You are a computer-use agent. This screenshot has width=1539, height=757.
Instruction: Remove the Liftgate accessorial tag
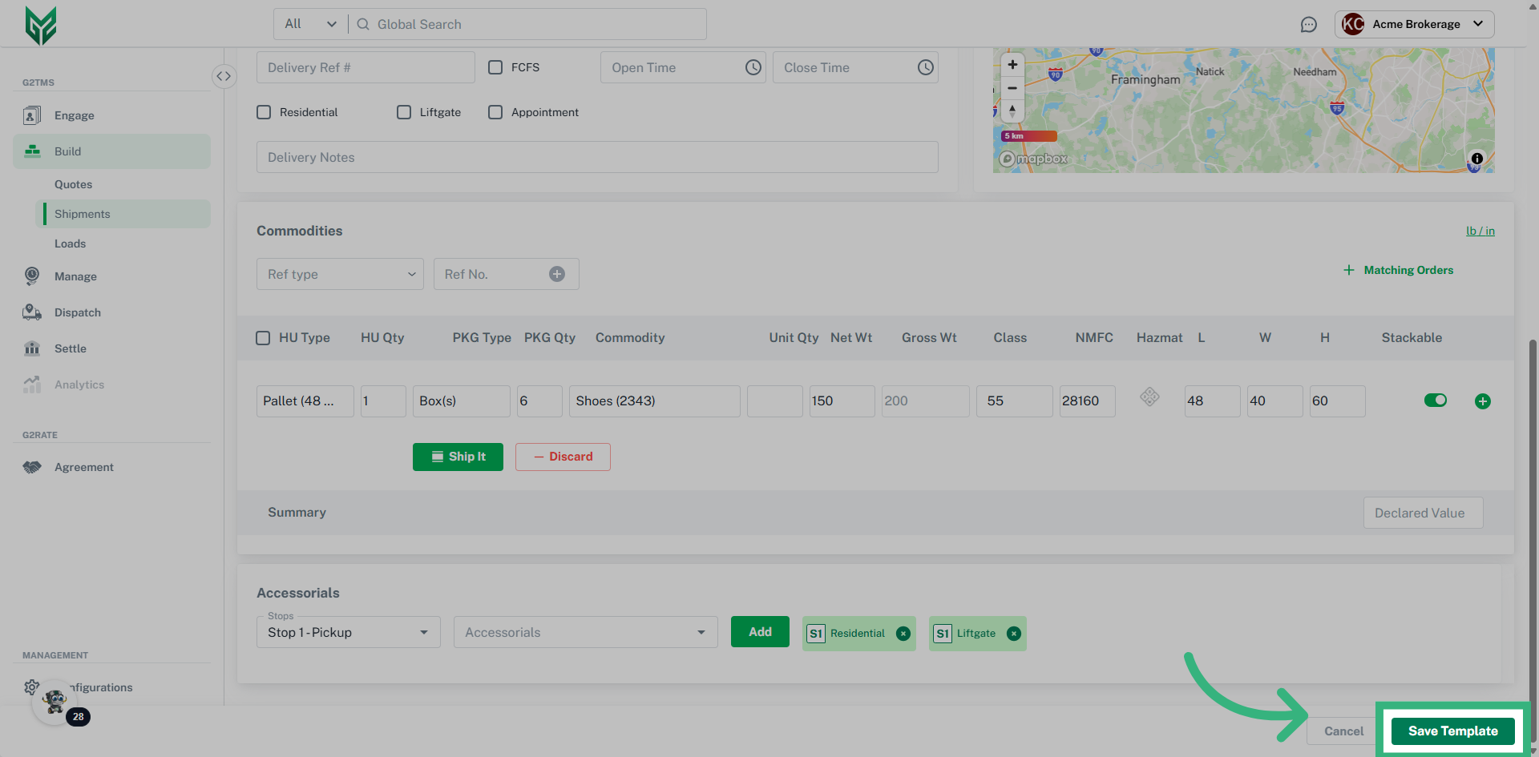1014,634
